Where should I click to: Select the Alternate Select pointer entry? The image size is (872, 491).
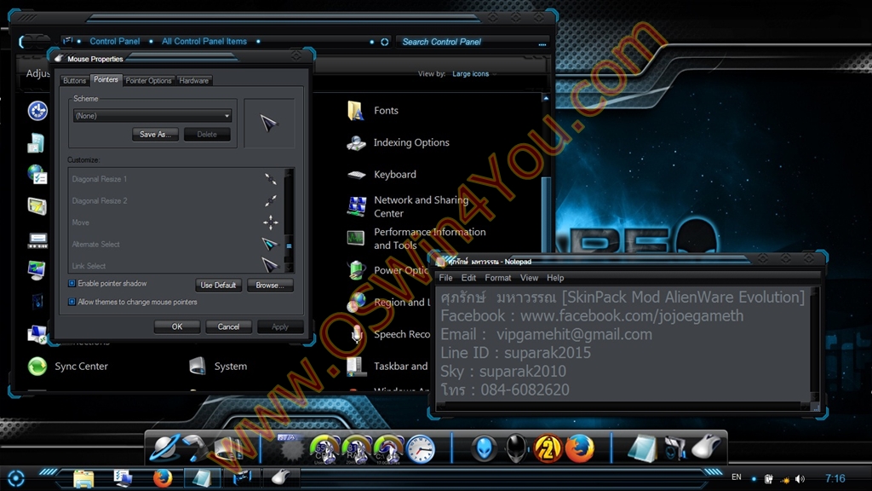175,244
